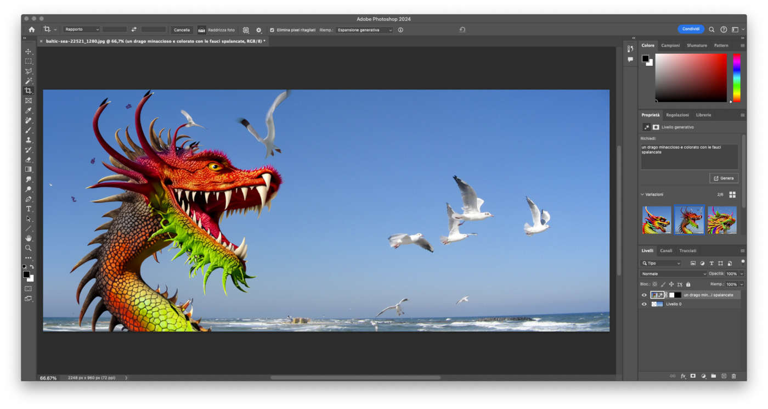This screenshot has width=768, height=409.
Task: Select the Eyedropper tool
Action: (29, 110)
